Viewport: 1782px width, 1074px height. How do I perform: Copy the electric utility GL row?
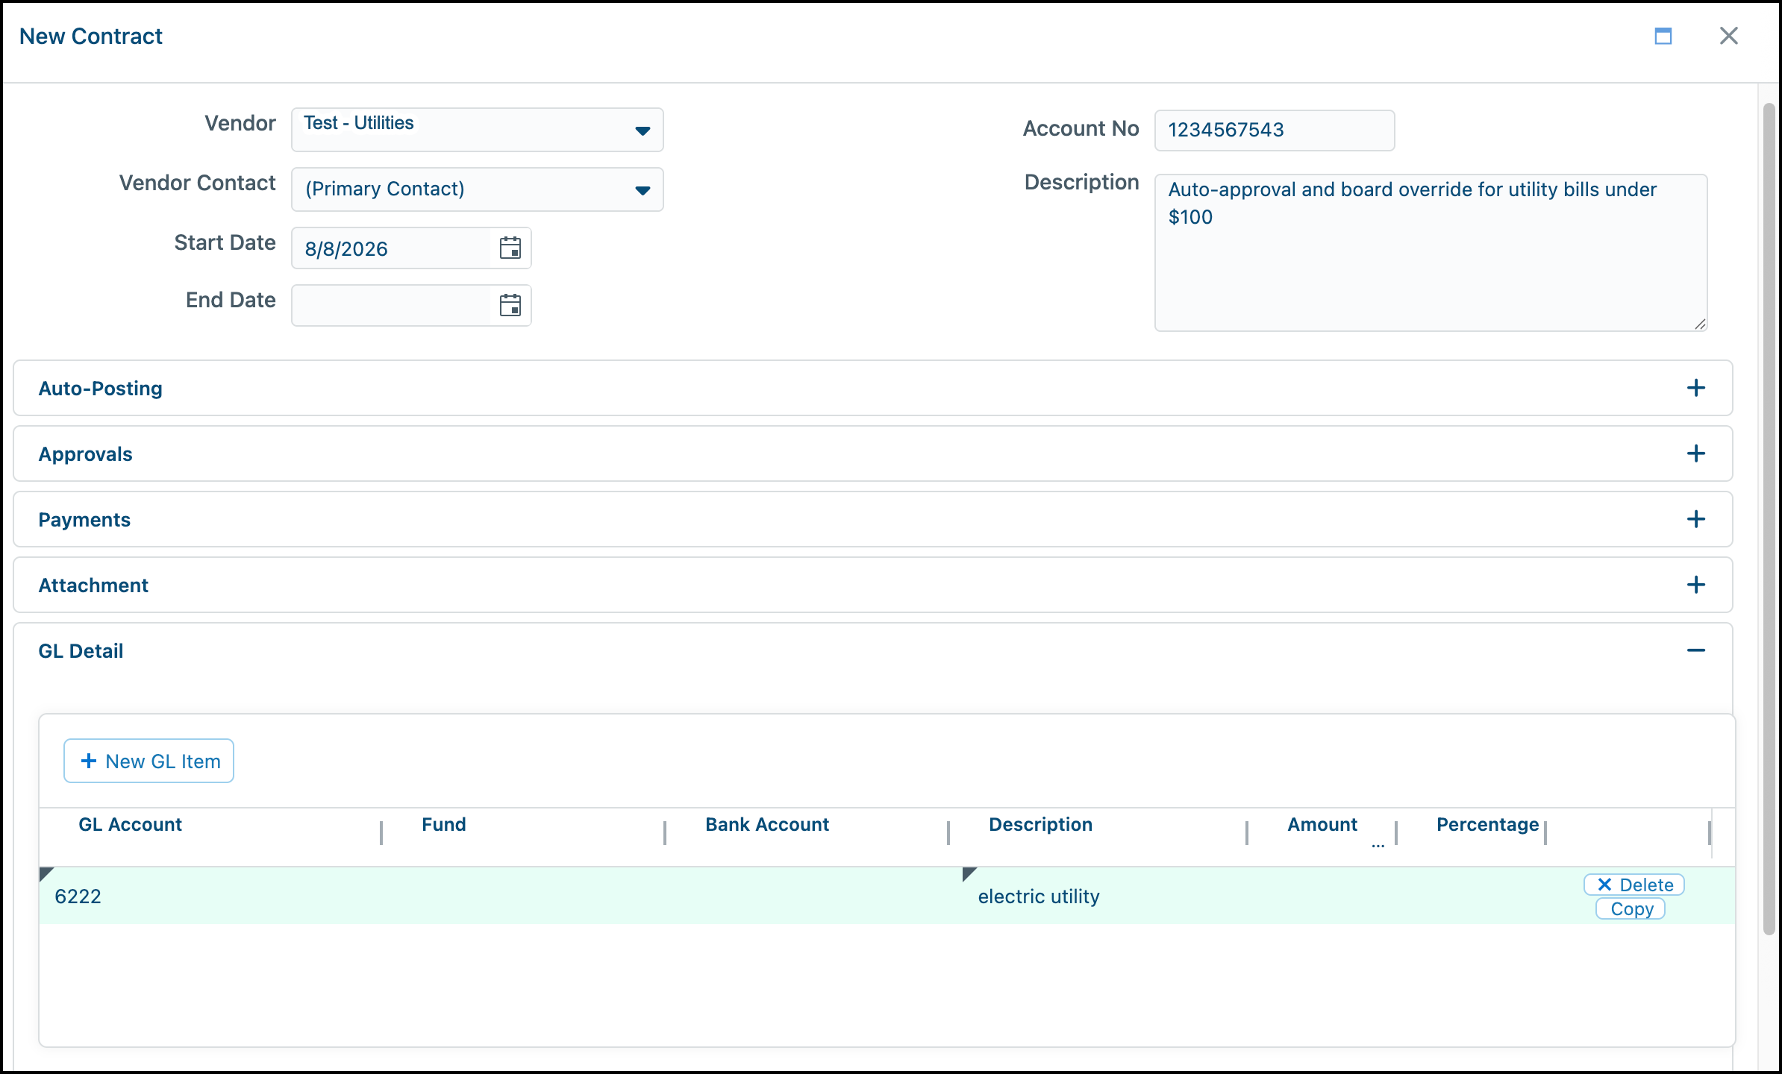(x=1631, y=909)
